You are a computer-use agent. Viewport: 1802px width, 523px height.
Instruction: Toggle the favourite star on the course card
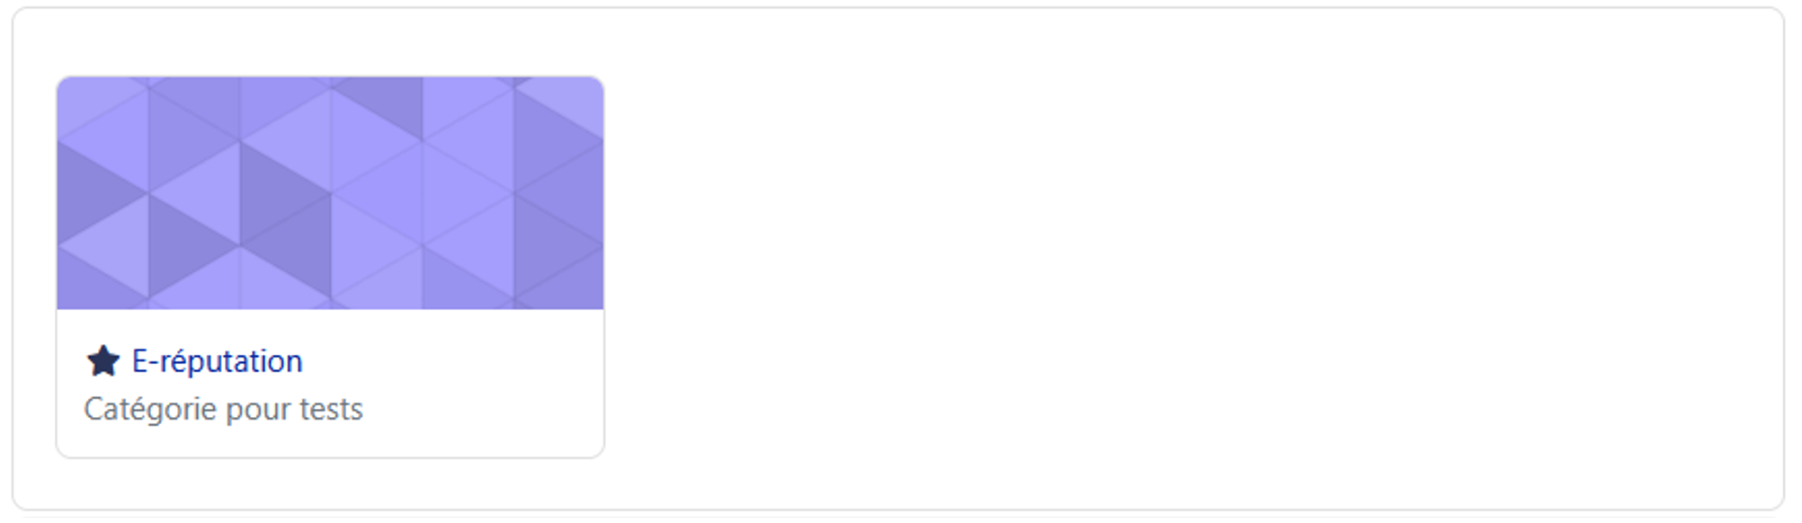point(103,361)
